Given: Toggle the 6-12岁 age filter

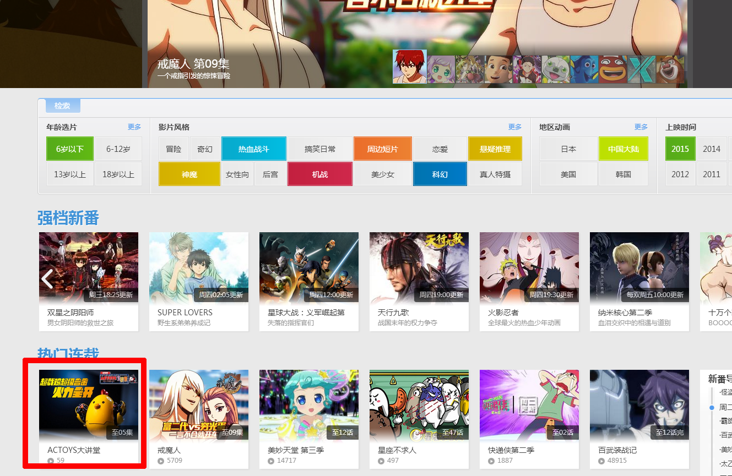Looking at the screenshot, I should coord(118,149).
